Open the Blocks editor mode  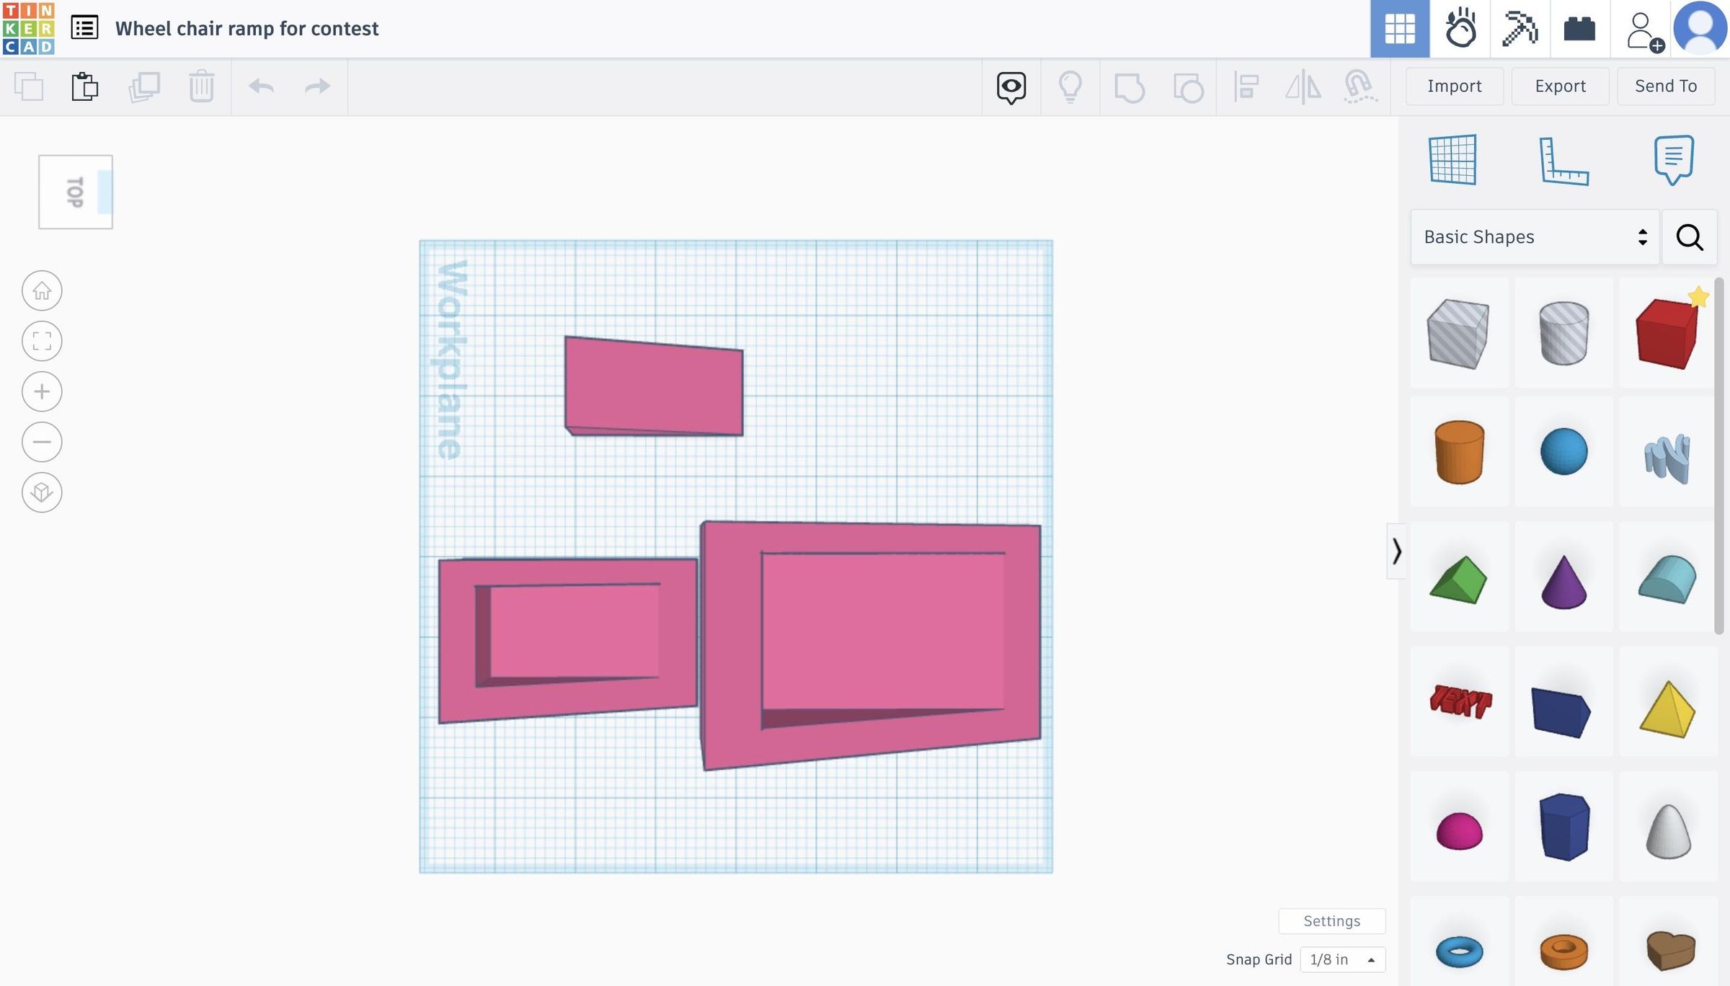tap(1520, 29)
